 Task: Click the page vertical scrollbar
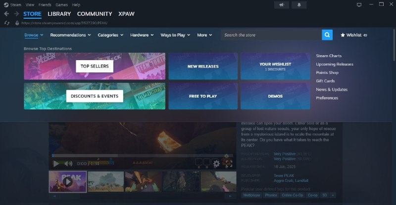(x=394, y=44)
